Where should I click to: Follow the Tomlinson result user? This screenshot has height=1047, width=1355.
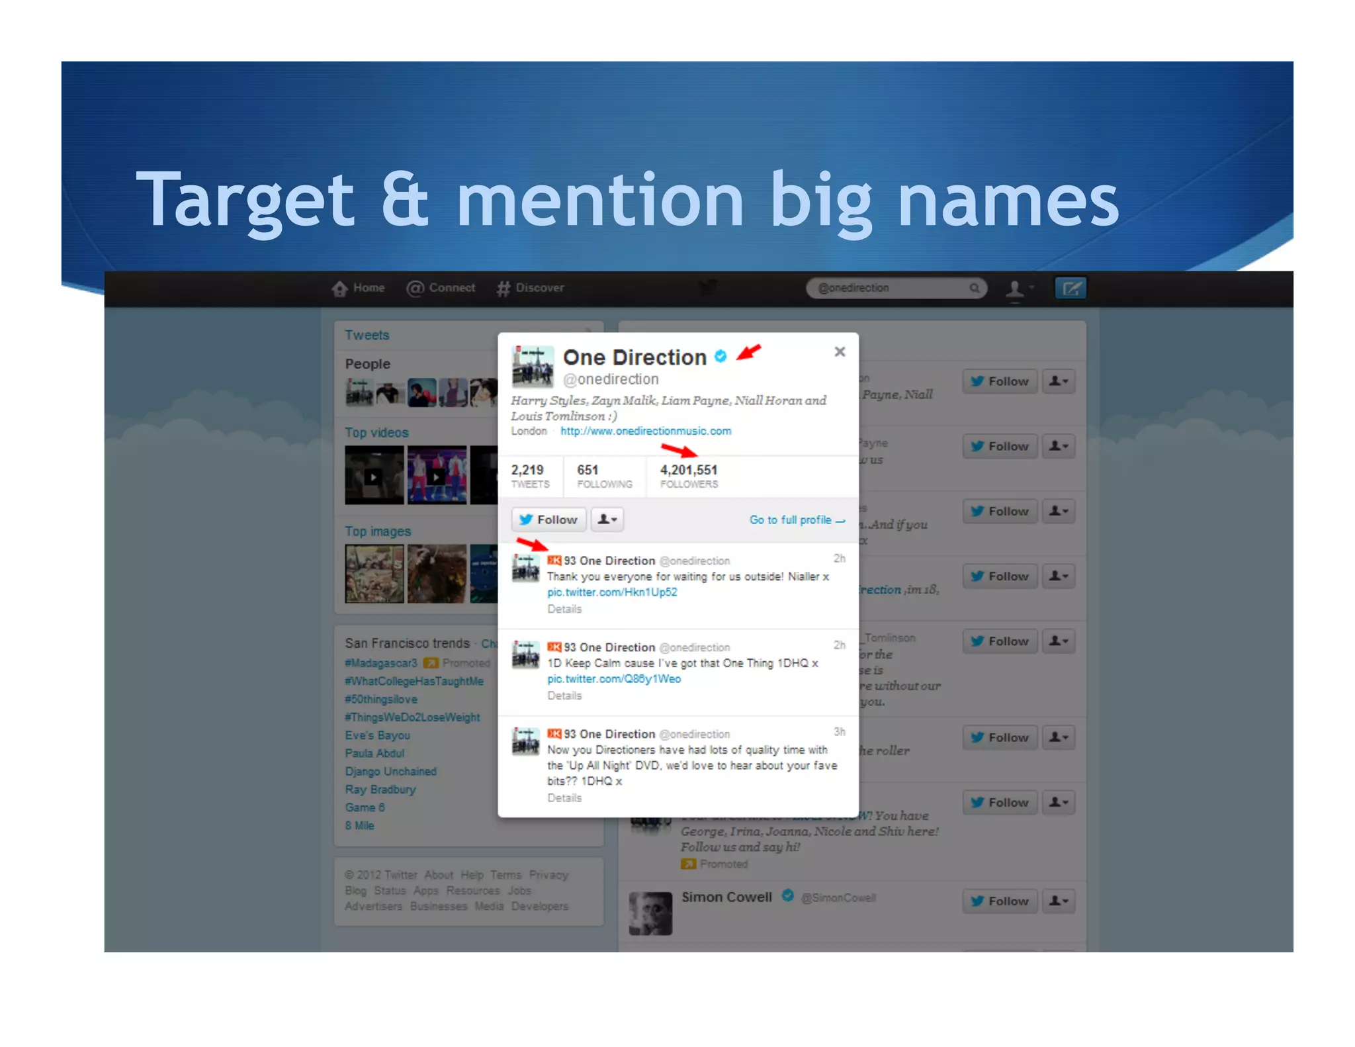[1000, 641]
